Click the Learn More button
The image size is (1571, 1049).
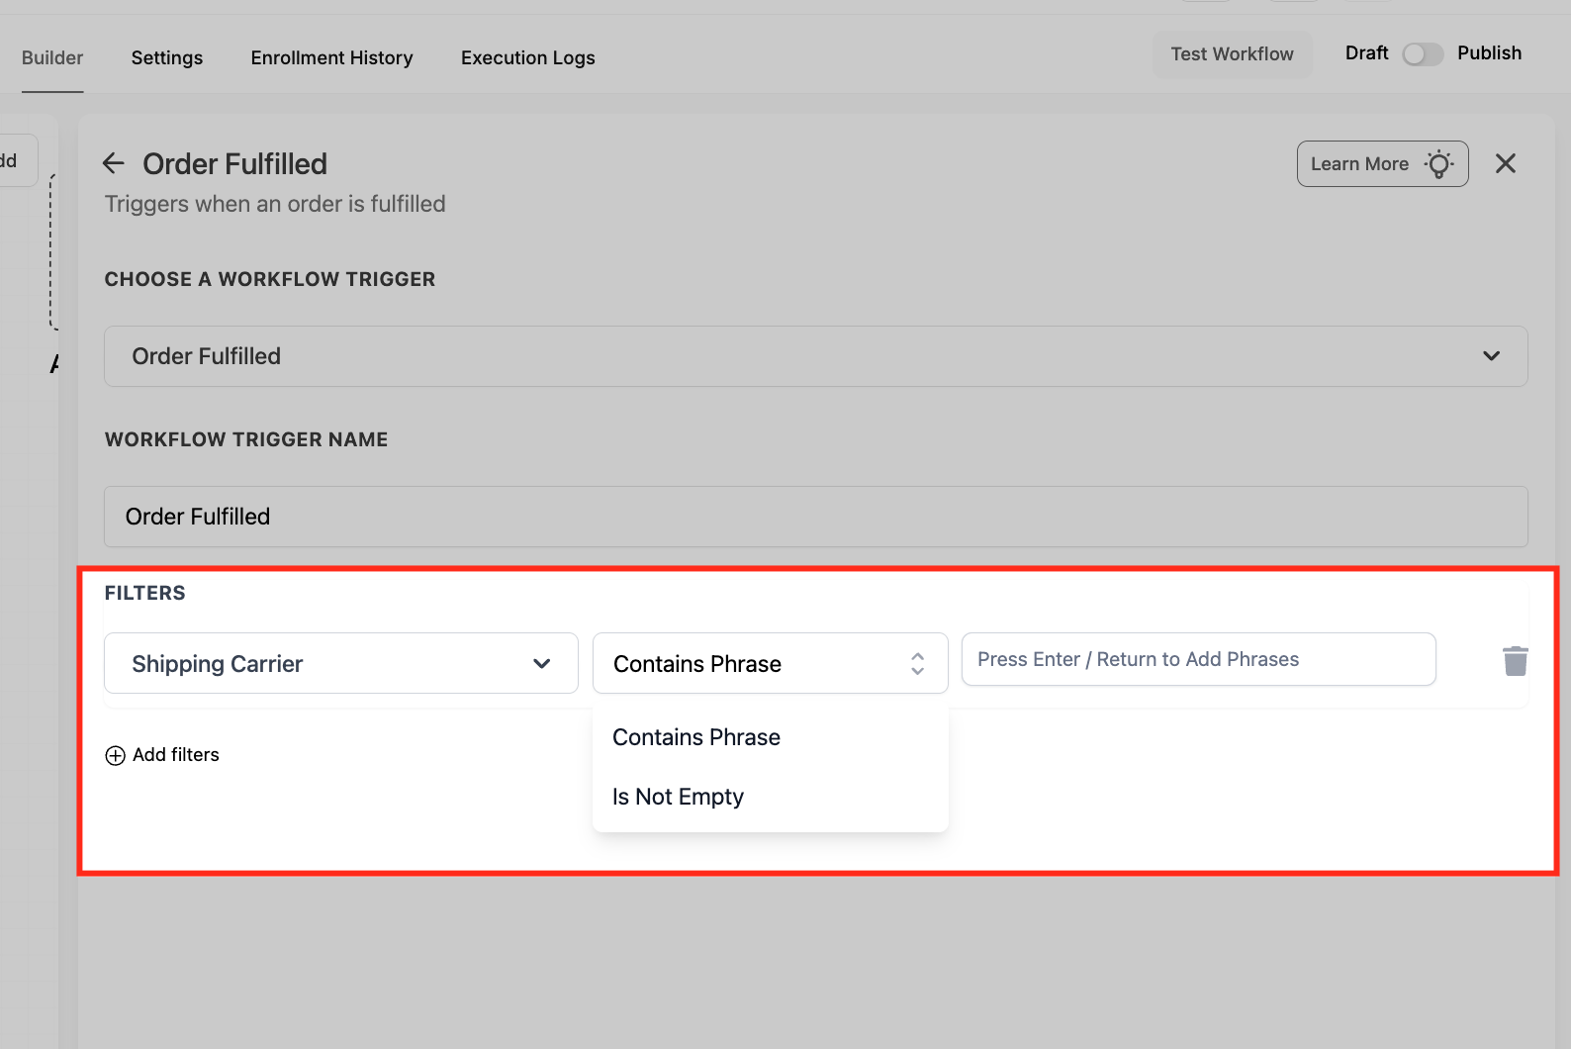click(x=1382, y=163)
